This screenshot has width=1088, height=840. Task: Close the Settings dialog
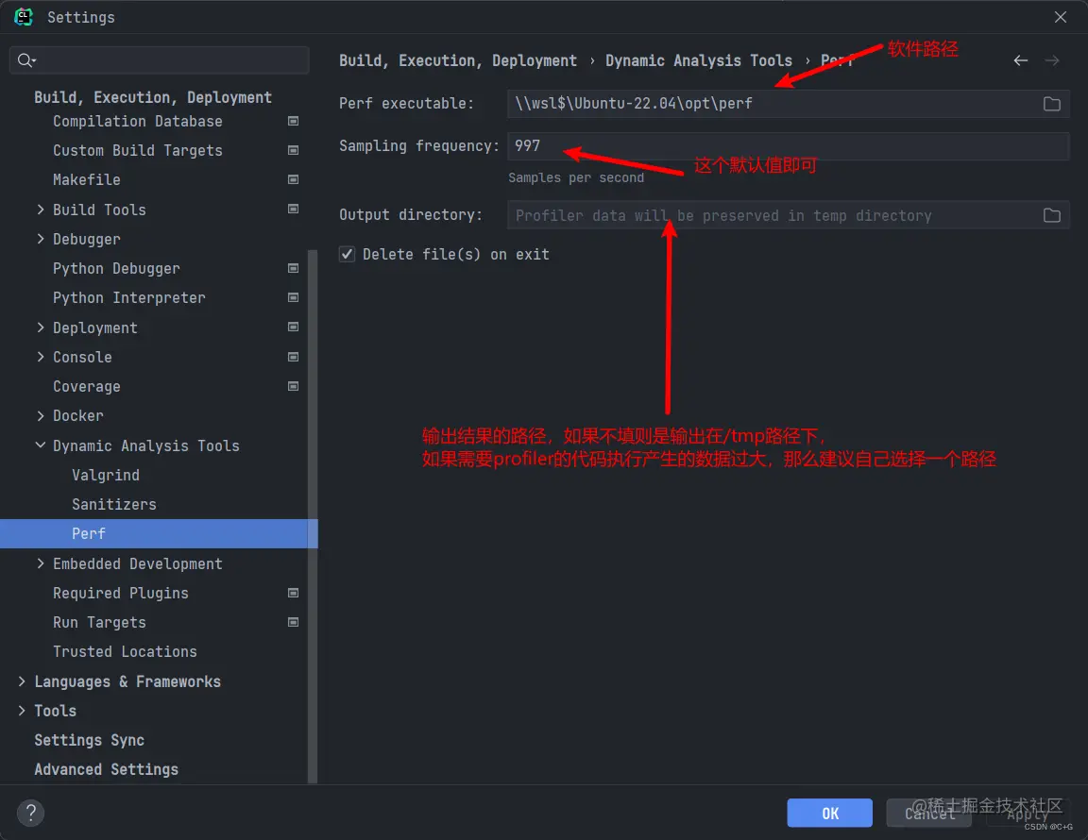click(x=1061, y=17)
